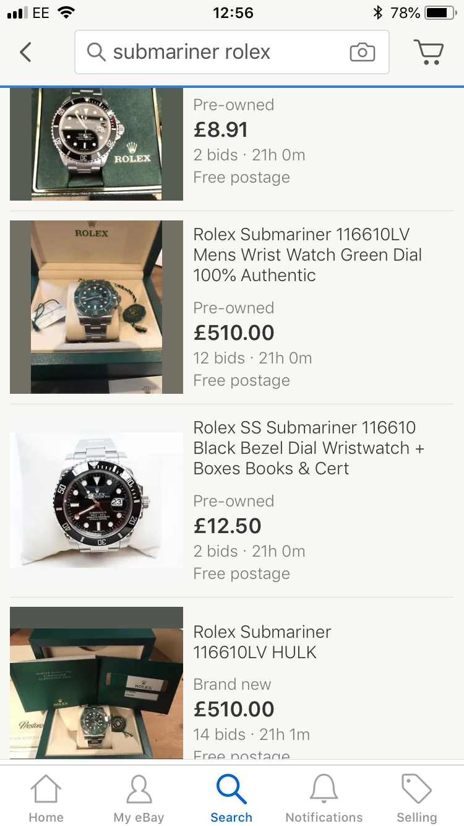Viewport: 464px width, 826px height.
Task: Open Rolex Submariner 116610LV HULK listing
Action: (262, 641)
